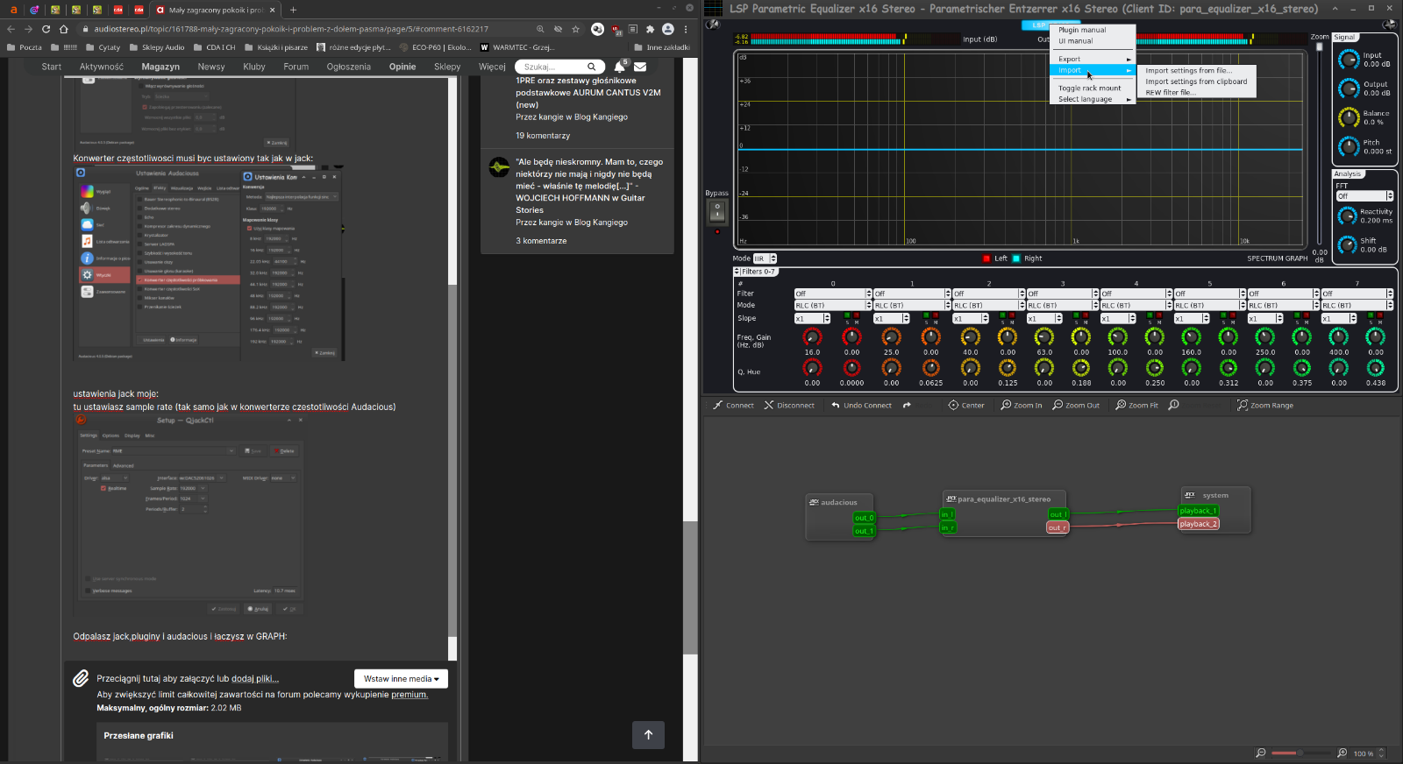Click the scroll-to-top arrow button

648,735
